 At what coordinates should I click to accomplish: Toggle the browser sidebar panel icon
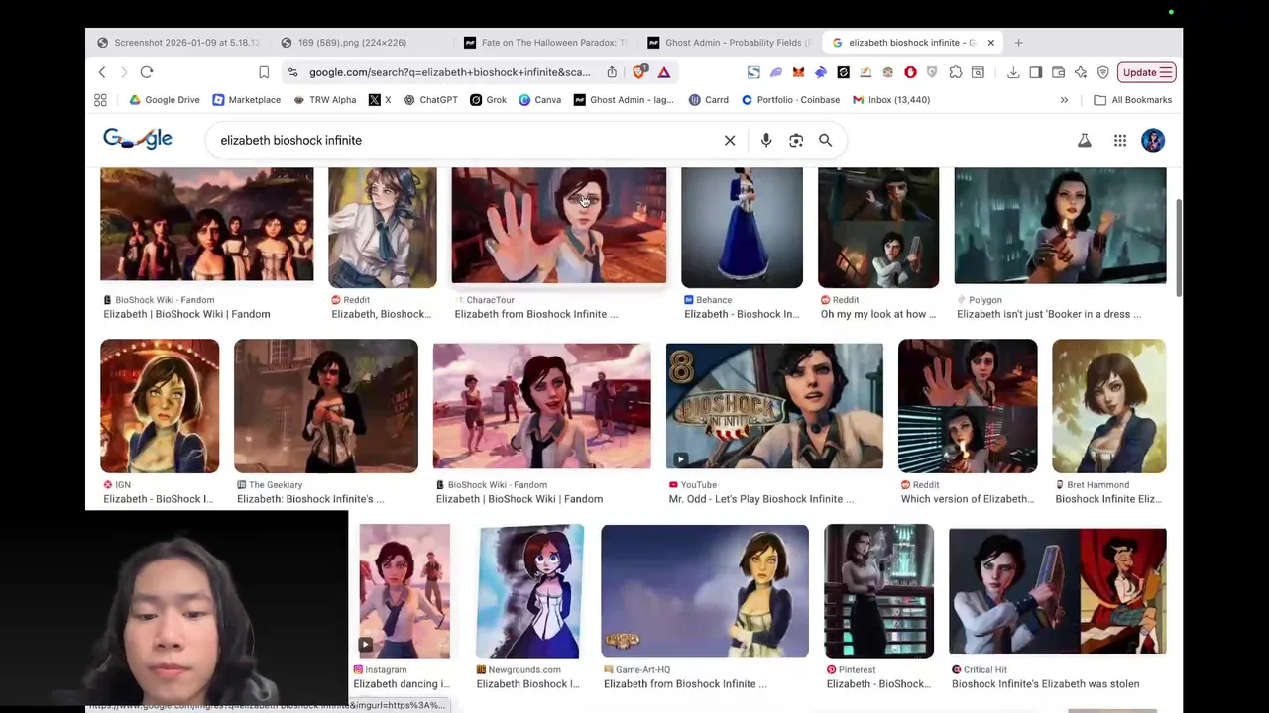click(x=1036, y=72)
